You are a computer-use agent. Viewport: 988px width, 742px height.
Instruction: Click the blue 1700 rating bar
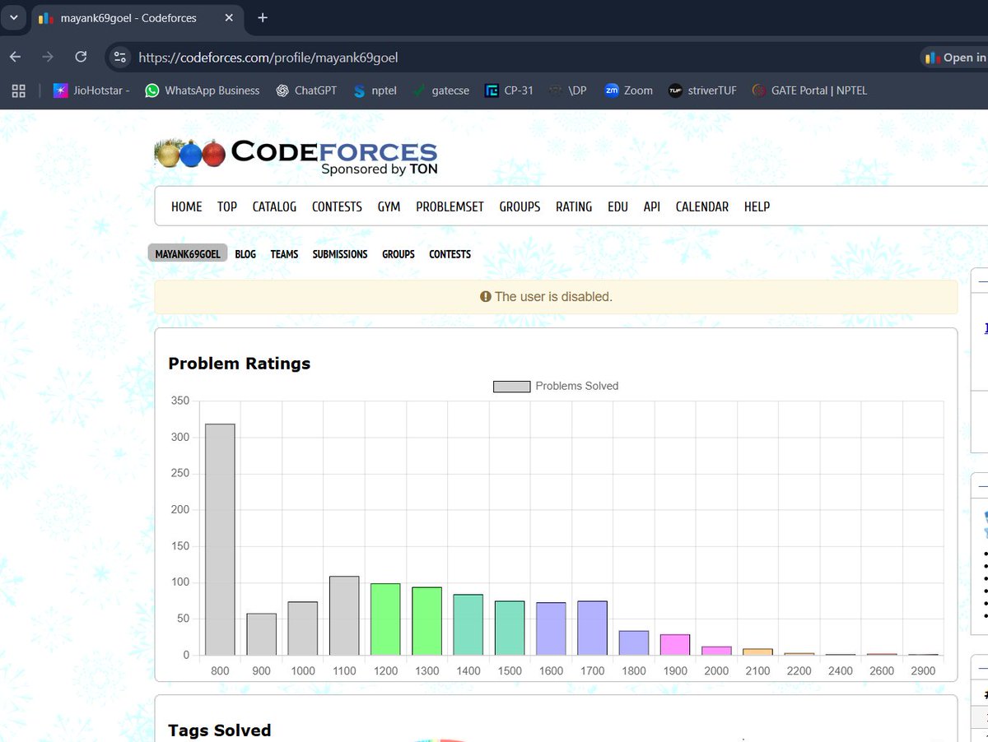click(x=592, y=628)
